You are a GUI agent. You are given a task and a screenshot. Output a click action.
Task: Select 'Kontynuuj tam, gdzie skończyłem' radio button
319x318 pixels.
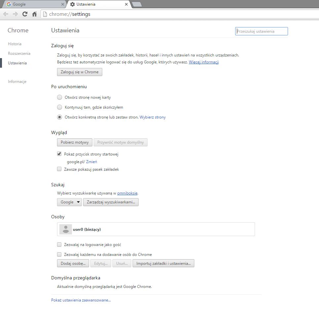click(59, 107)
